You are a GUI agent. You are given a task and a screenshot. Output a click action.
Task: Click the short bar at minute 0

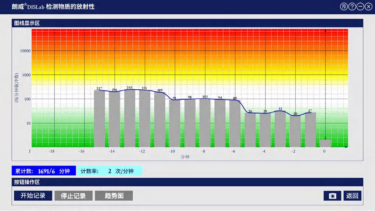325,143
